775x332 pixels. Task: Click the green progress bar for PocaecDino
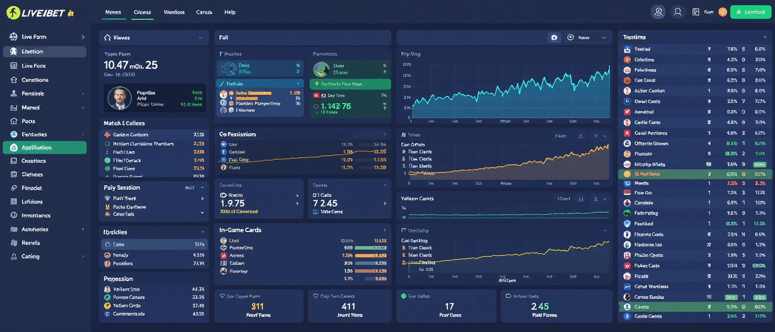click(371, 248)
